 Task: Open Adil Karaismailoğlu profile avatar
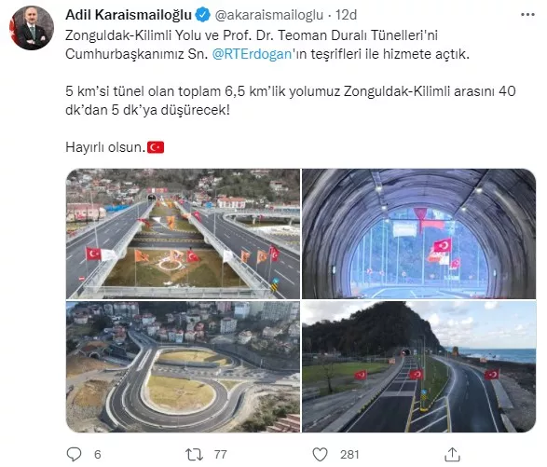(x=32, y=28)
